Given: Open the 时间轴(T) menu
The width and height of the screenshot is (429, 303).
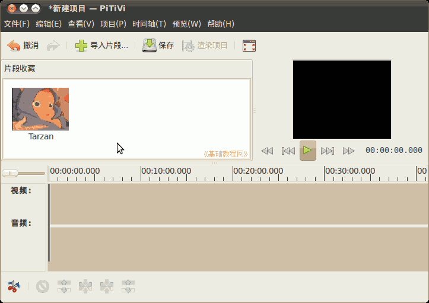Looking at the screenshot, I should [149, 24].
